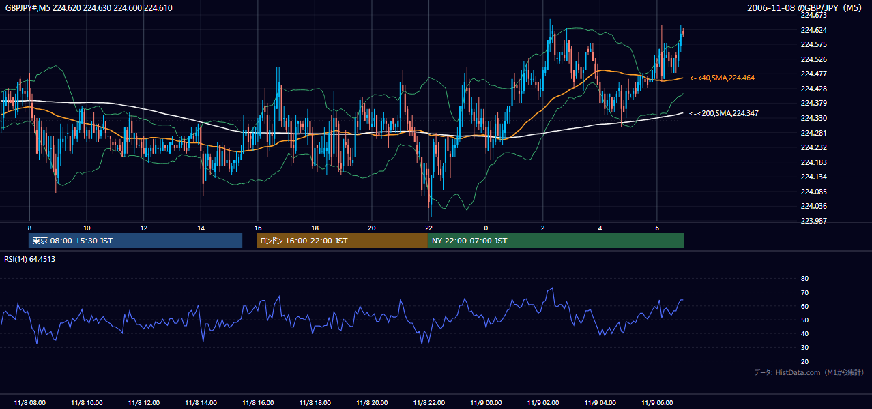Click price axis label 224.330
Viewport: 872px width, 409px height.
(x=813, y=118)
